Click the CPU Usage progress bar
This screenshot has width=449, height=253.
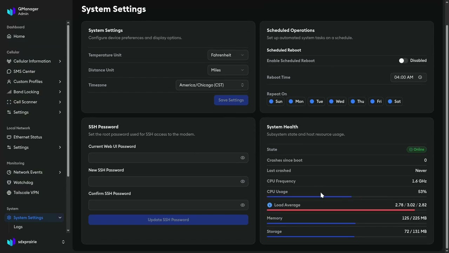347,197
